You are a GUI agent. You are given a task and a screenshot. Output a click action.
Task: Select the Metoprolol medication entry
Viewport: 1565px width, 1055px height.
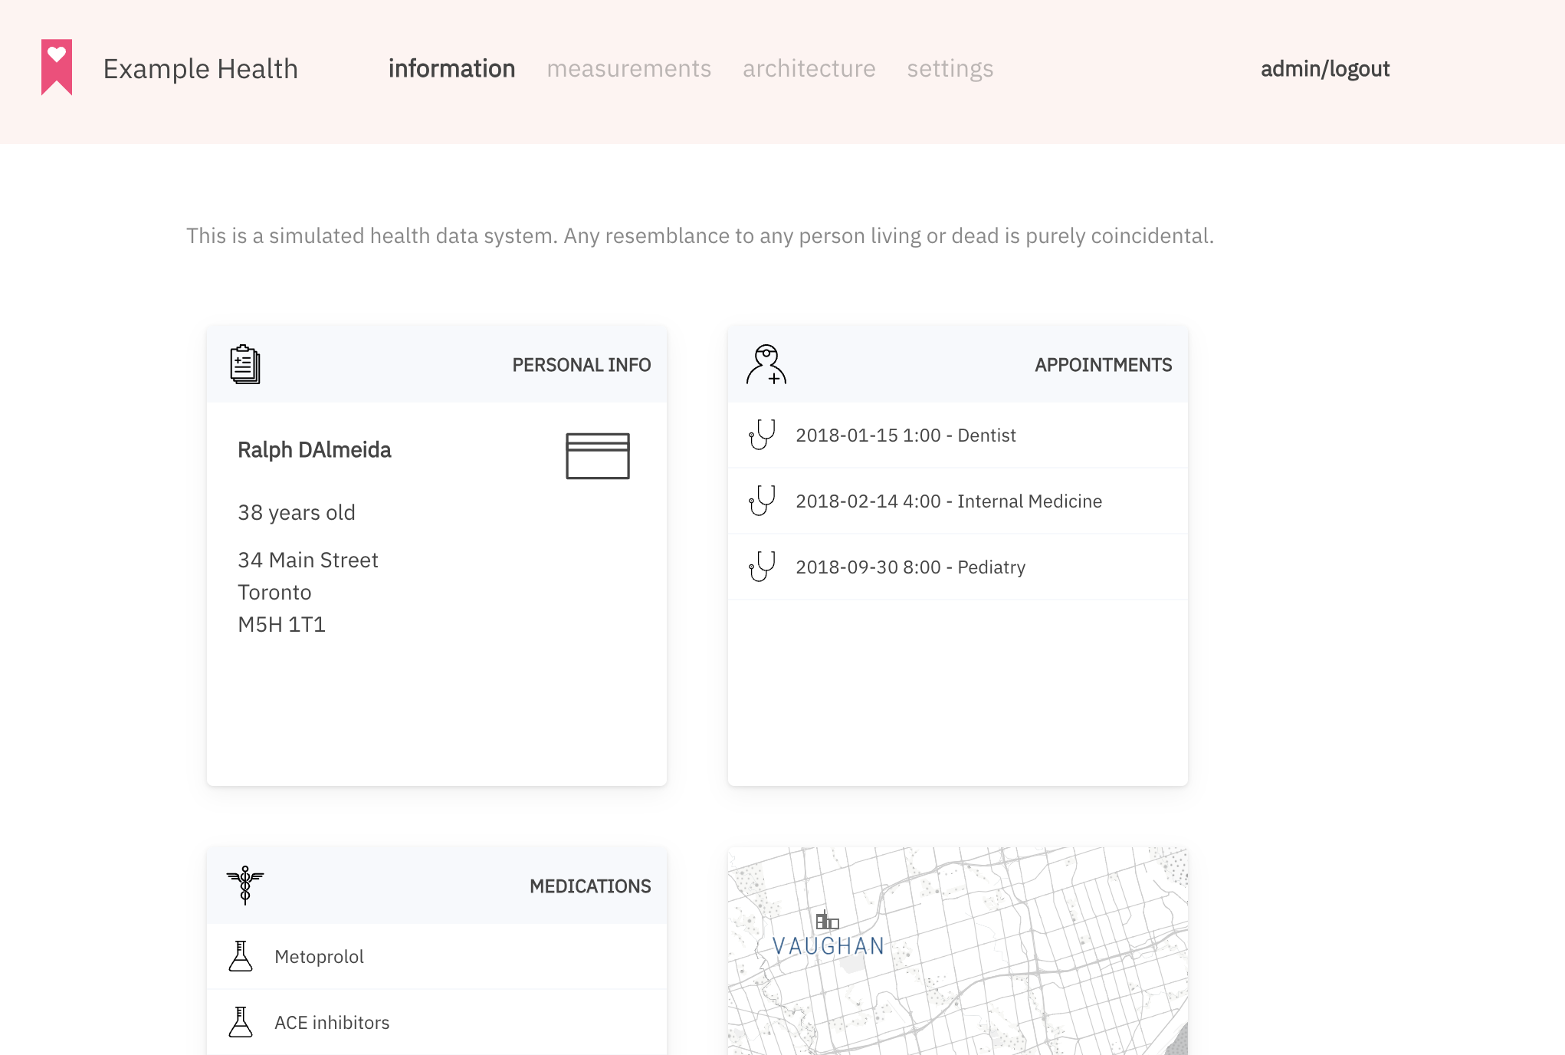(319, 957)
